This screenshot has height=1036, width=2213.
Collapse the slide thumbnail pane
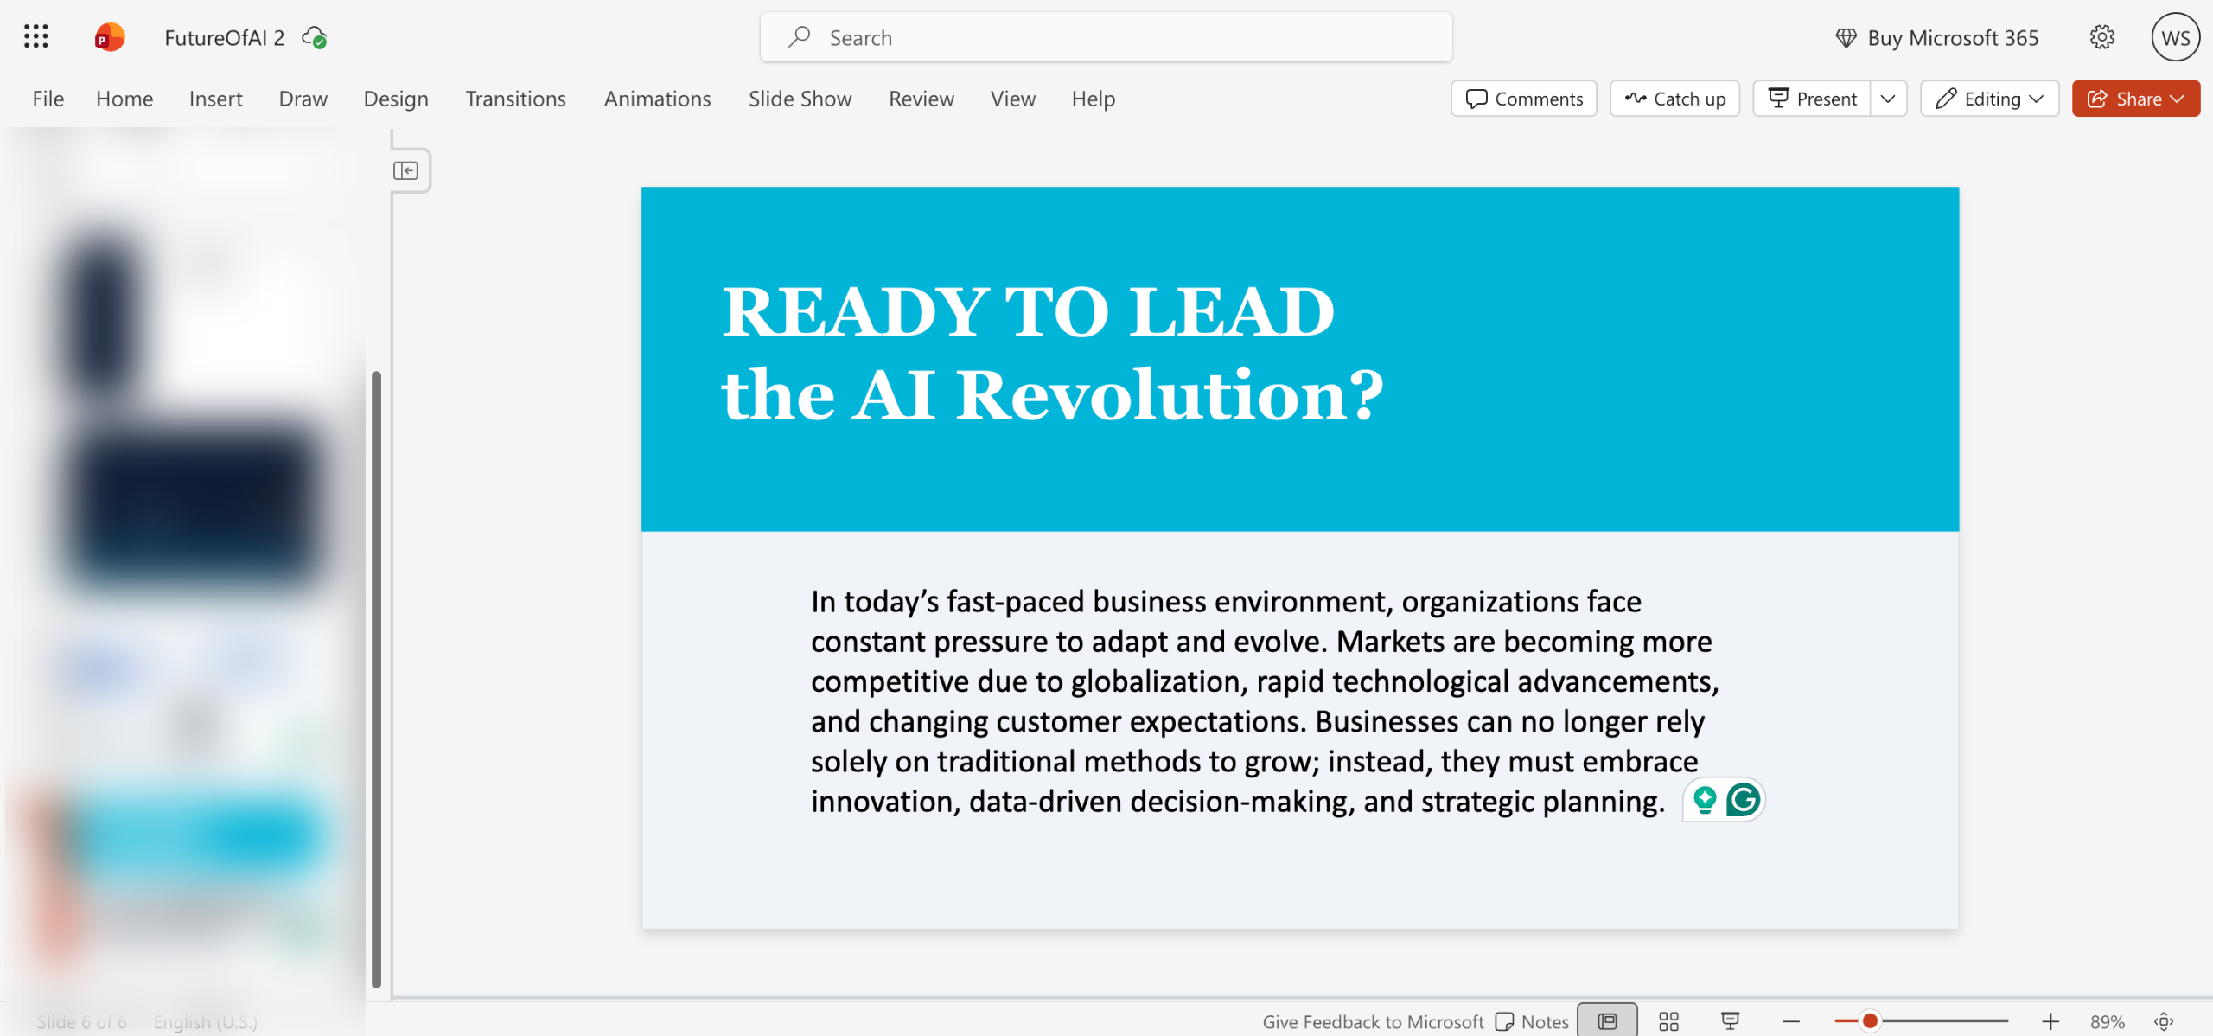click(405, 170)
